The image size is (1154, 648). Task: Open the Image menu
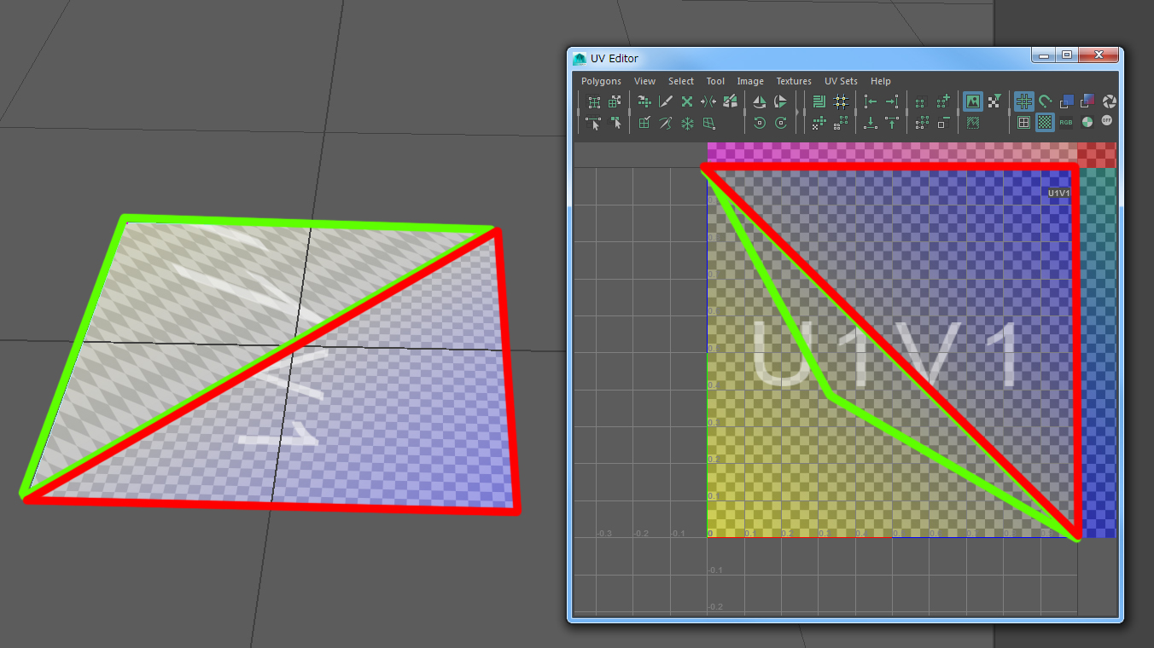[750, 81]
